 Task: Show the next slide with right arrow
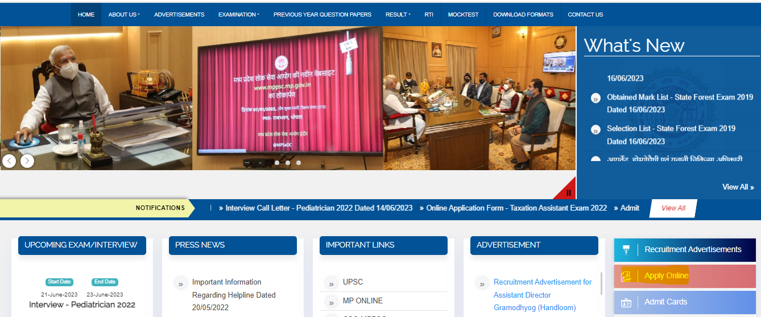(x=27, y=161)
